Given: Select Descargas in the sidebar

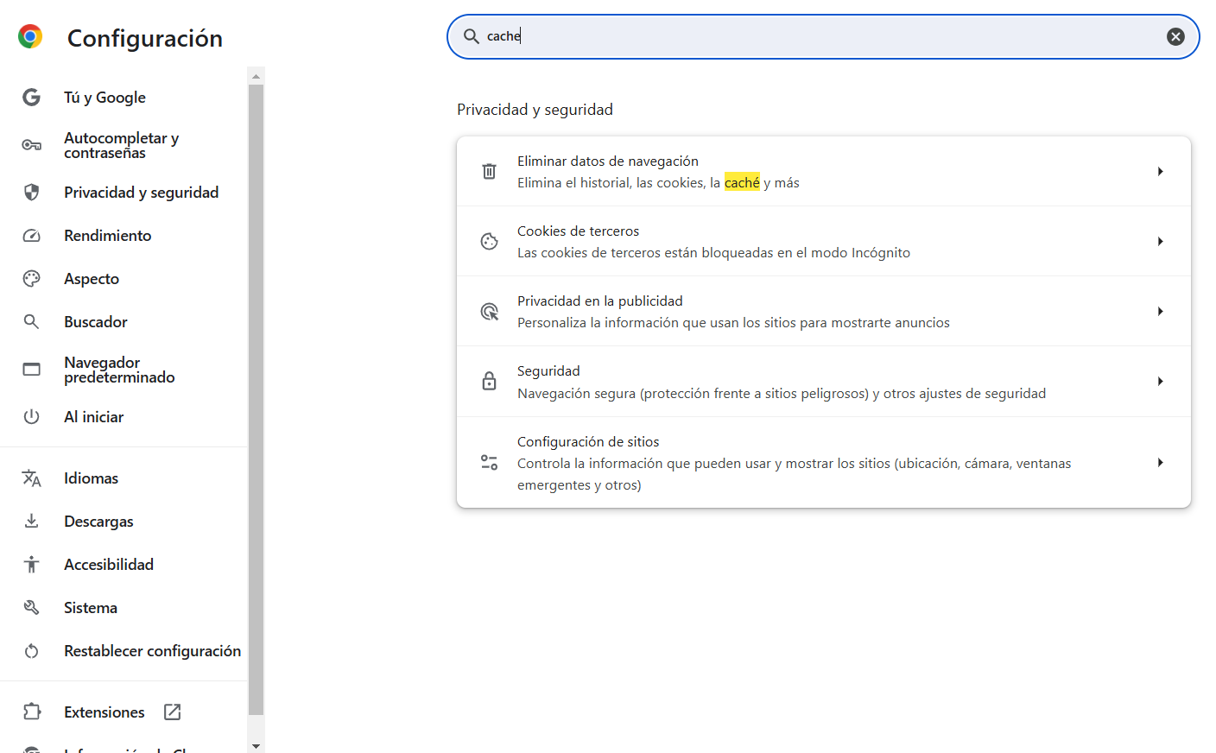Looking at the screenshot, I should point(98,522).
